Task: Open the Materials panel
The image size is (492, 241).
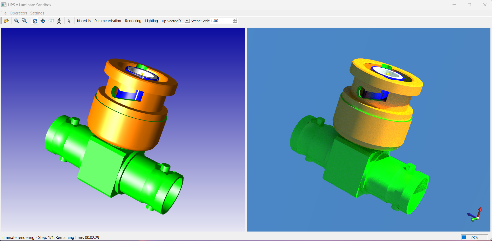Action: pyautogui.click(x=83, y=21)
